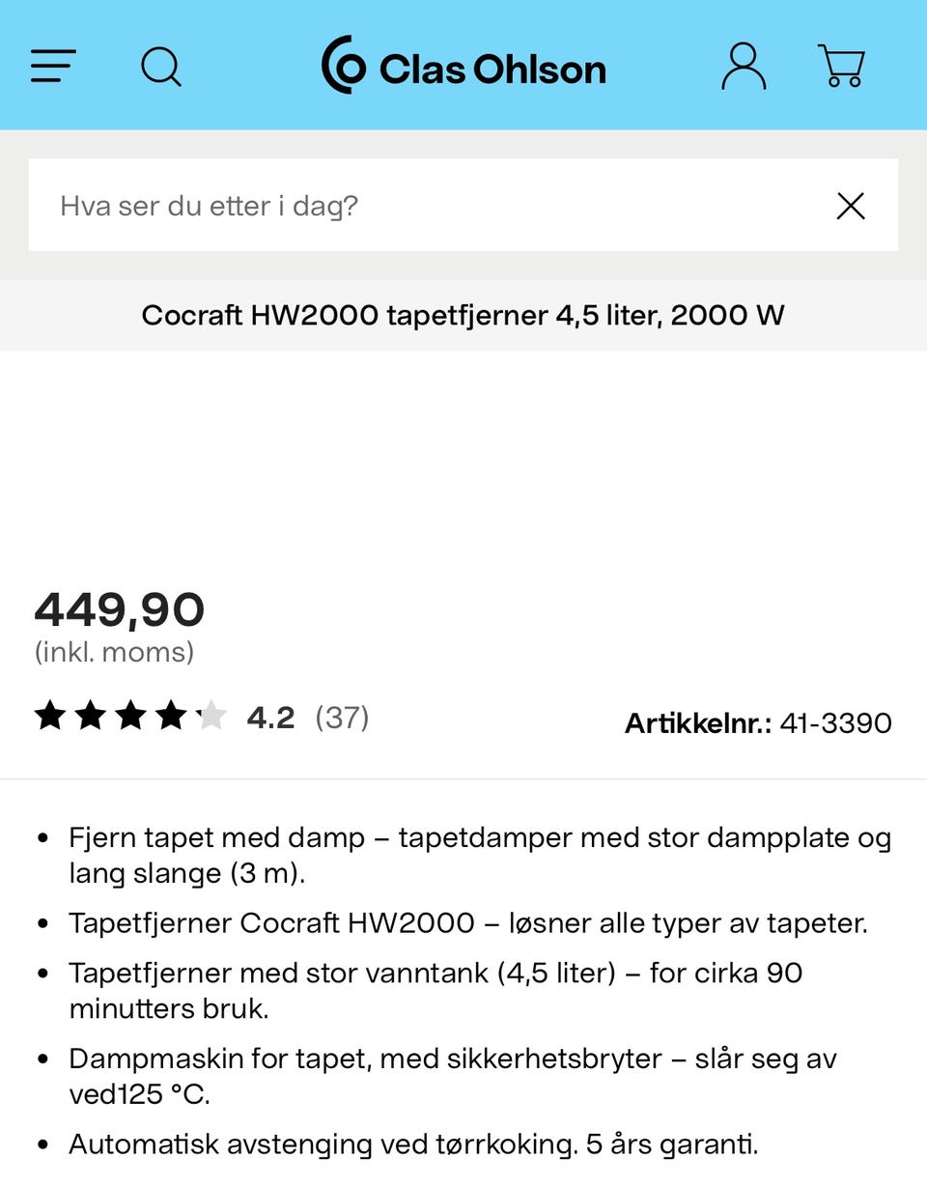927x1187 pixels.
Task: Click the first filled rating star
Action: pyautogui.click(x=50, y=717)
